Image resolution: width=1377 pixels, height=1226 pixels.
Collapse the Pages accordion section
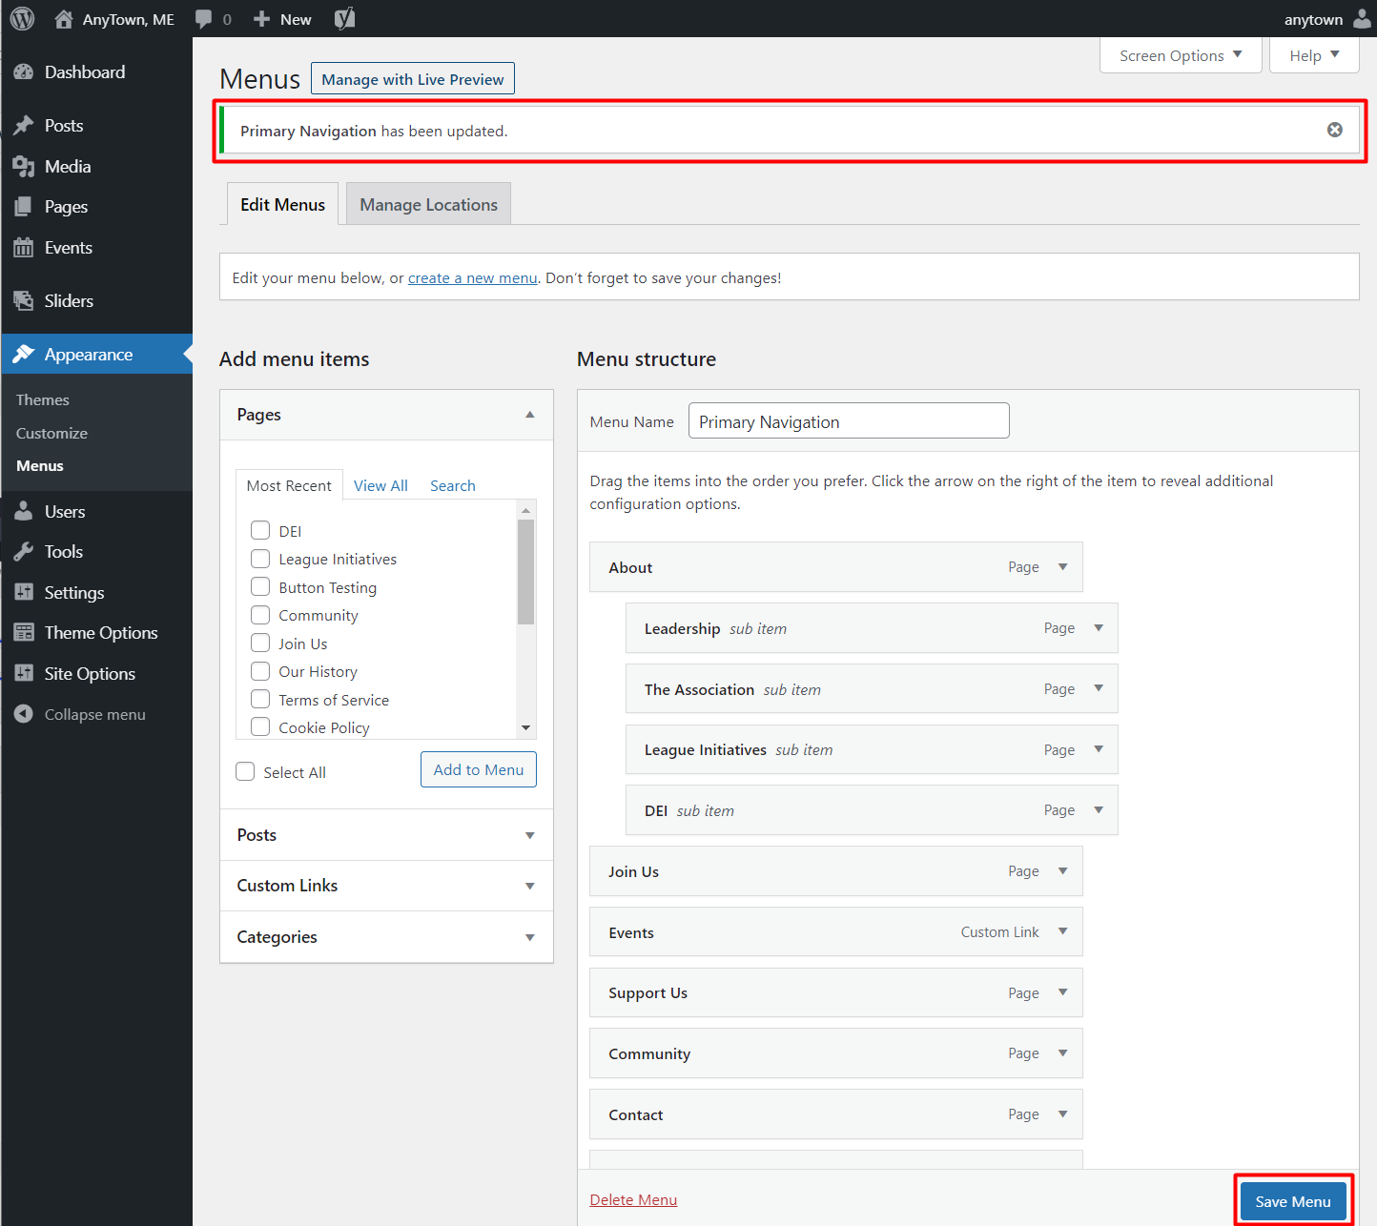pos(530,415)
